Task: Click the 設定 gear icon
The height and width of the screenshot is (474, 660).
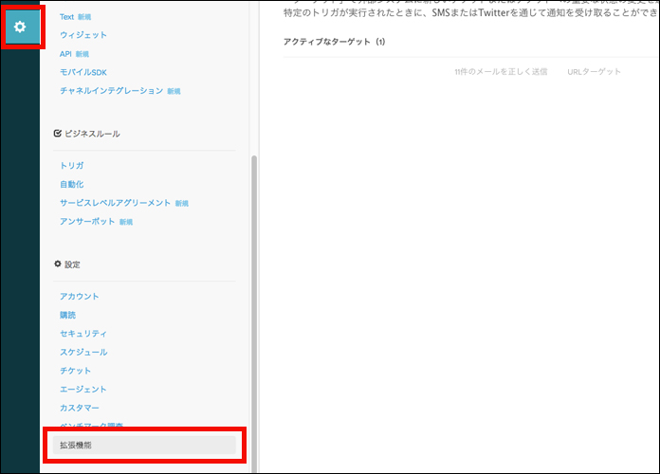Action: (x=58, y=264)
